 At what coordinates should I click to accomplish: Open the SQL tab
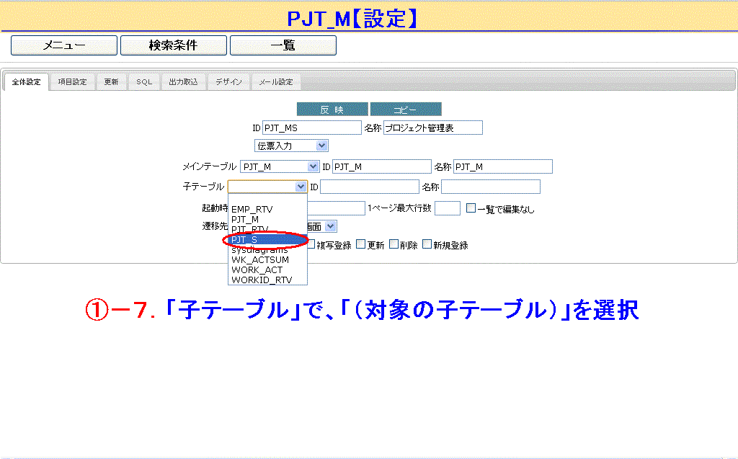click(x=144, y=82)
